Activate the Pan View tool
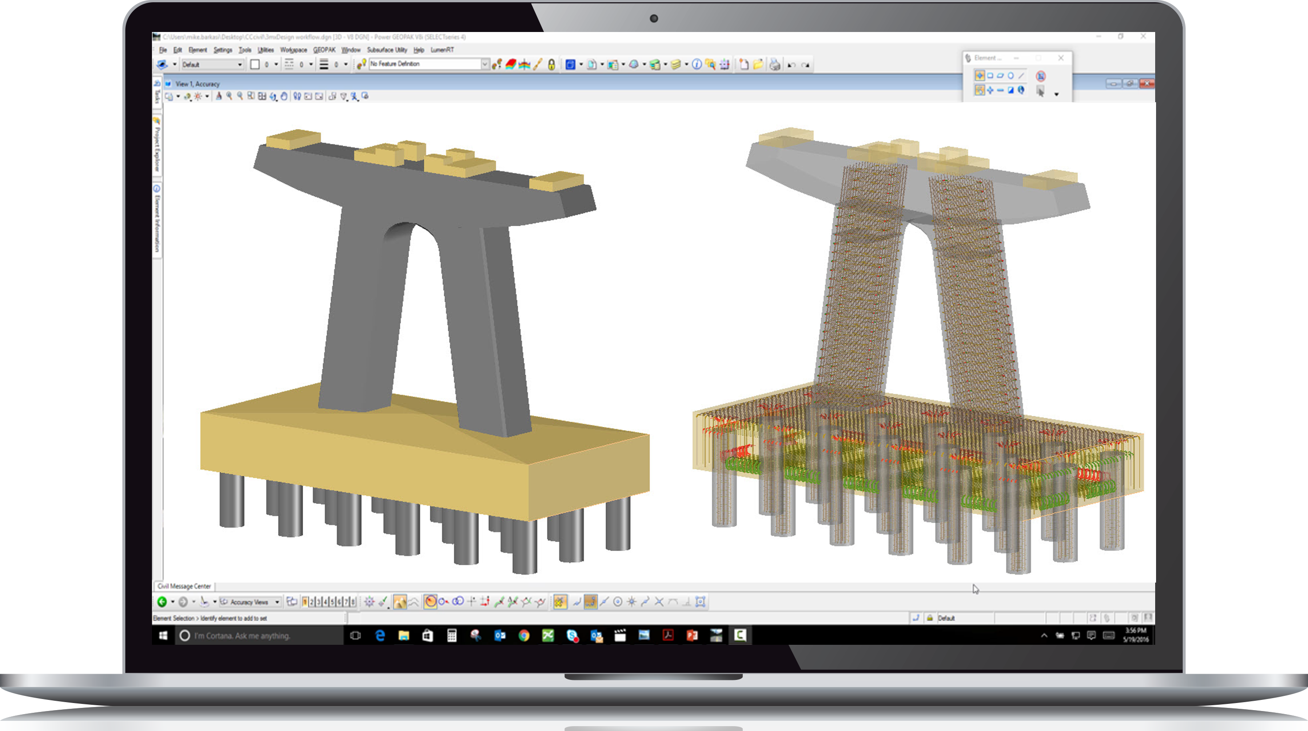This screenshot has height=731, width=1308. pyautogui.click(x=285, y=96)
